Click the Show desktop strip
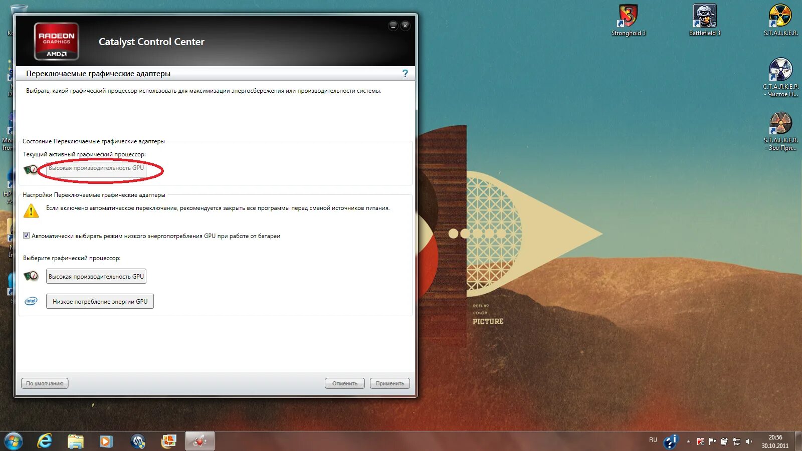This screenshot has width=802, height=451. (798, 441)
